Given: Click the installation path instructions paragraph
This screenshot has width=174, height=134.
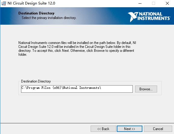Looking at the screenshot, I should [77, 48].
